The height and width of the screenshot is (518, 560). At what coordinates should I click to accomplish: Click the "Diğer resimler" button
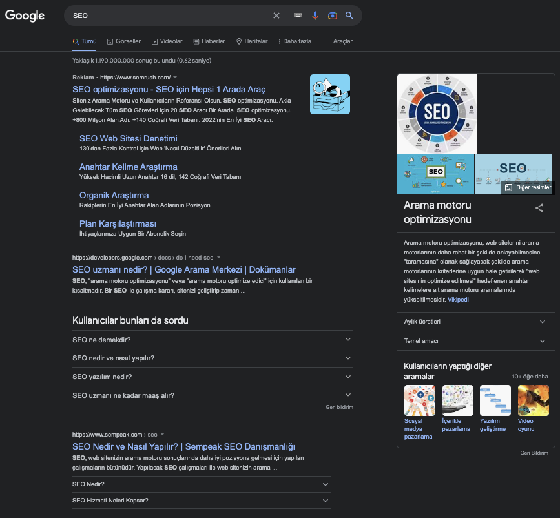(x=527, y=187)
